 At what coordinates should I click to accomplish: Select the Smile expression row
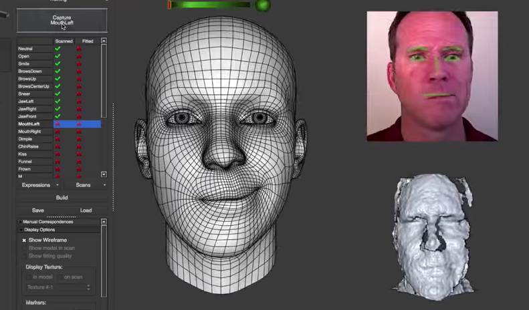click(59, 63)
